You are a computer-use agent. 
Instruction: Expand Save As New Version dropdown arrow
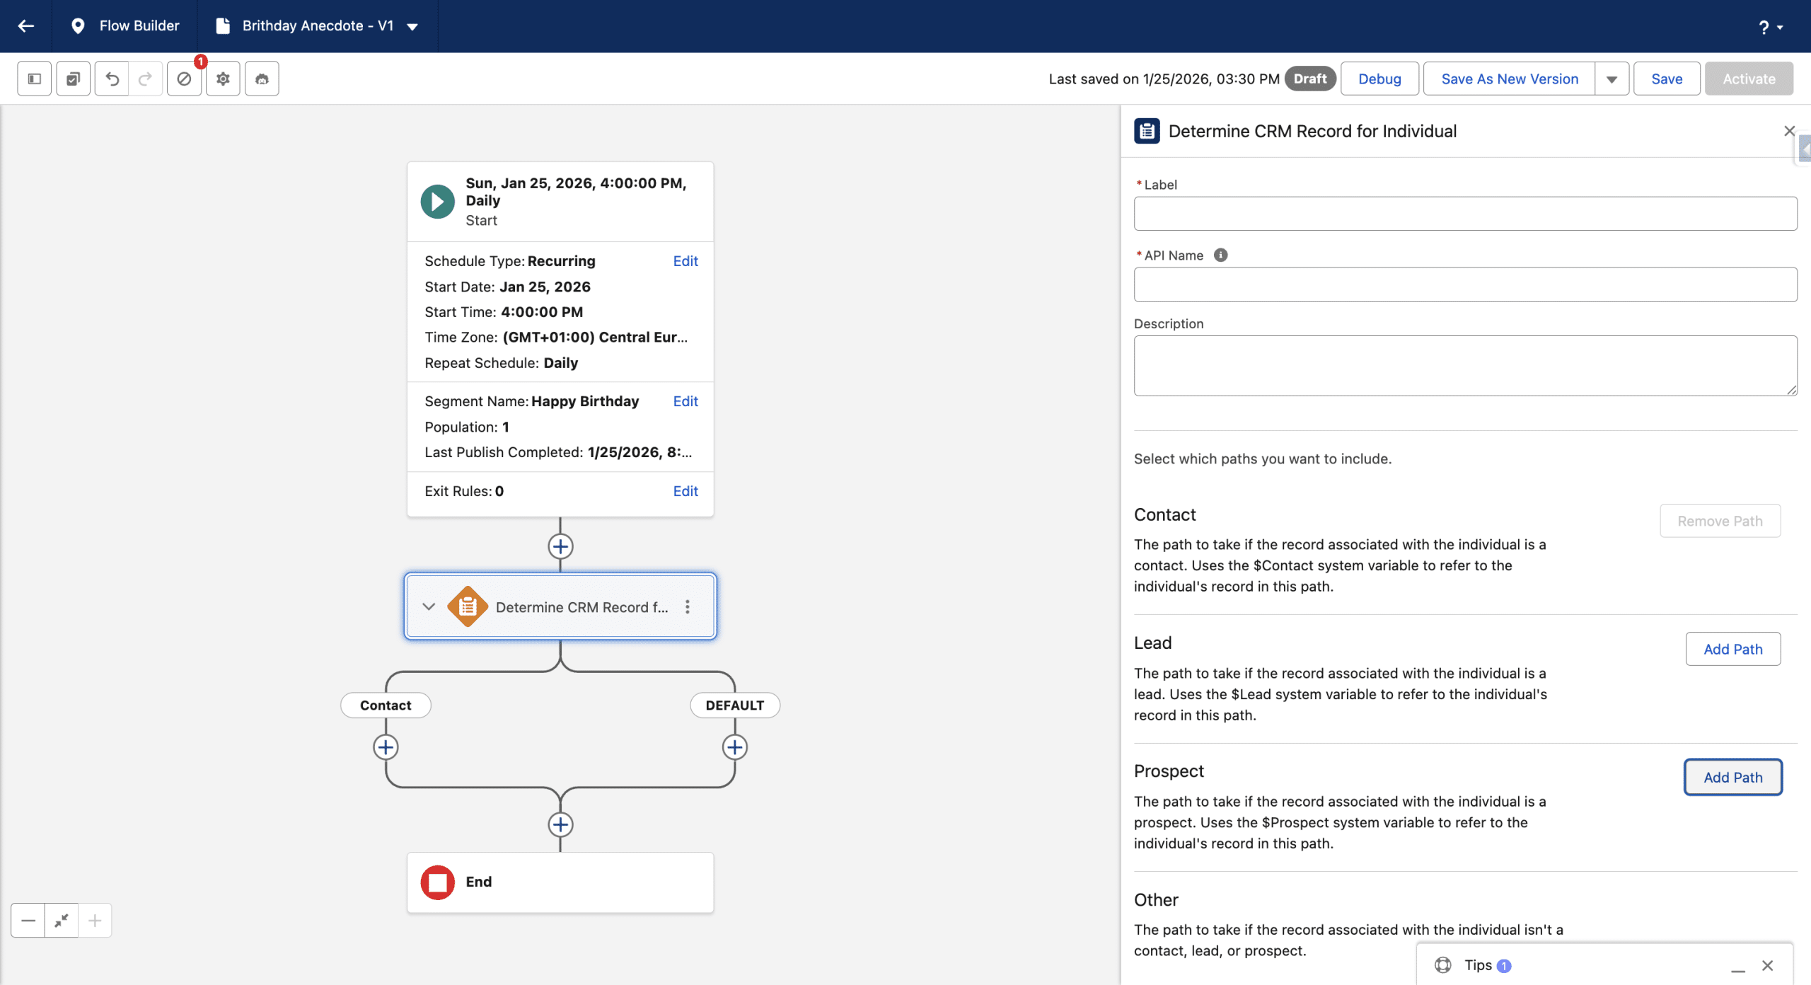1612,79
